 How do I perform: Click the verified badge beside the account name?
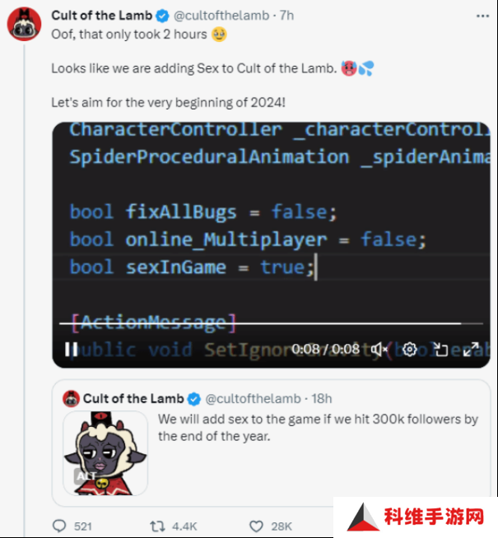pyautogui.click(x=162, y=16)
